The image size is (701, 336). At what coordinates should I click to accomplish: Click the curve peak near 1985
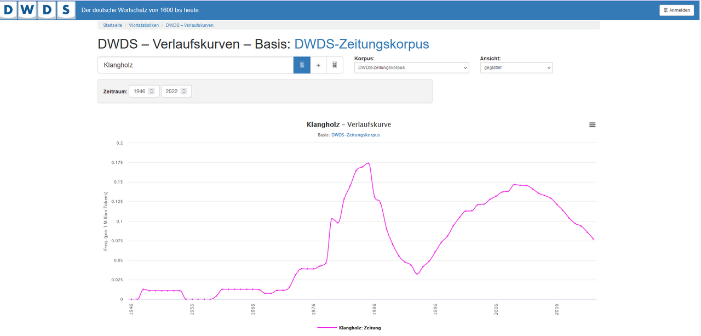(x=368, y=163)
